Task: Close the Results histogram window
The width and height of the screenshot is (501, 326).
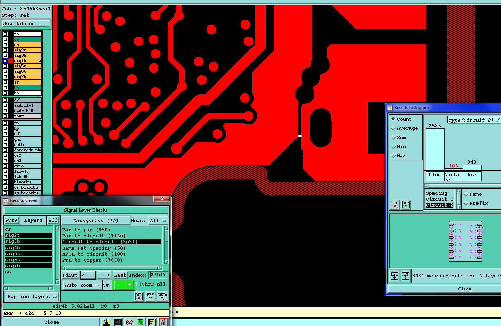Action: point(465,289)
